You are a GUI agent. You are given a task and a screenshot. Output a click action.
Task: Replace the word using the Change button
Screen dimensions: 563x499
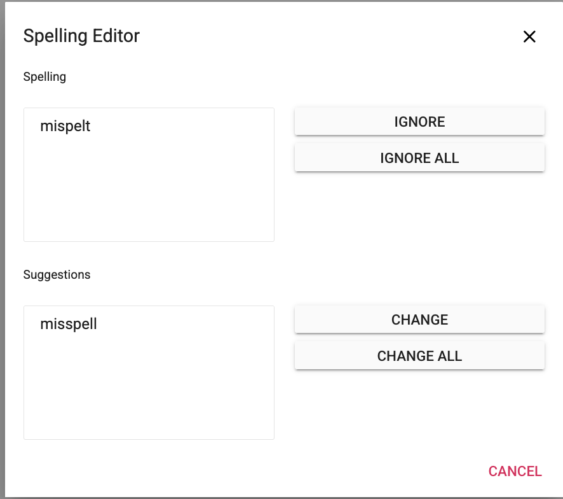pyautogui.click(x=419, y=320)
